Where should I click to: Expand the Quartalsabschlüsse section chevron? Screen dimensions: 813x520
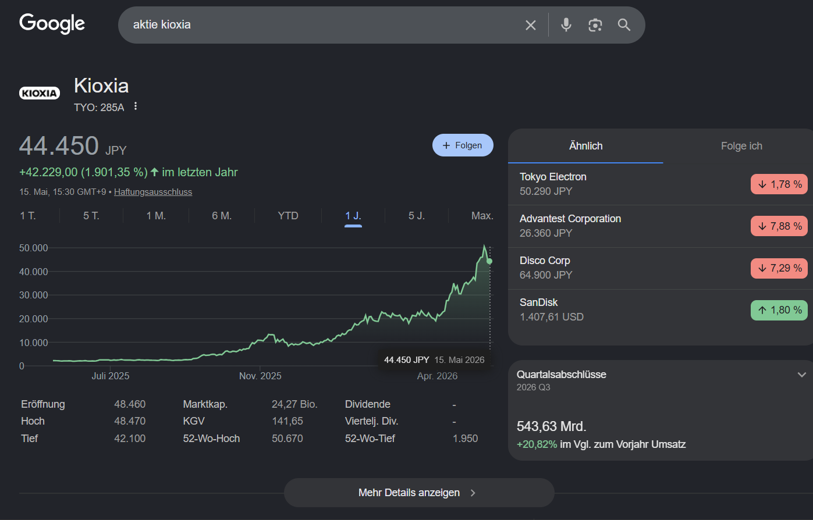[x=802, y=375]
